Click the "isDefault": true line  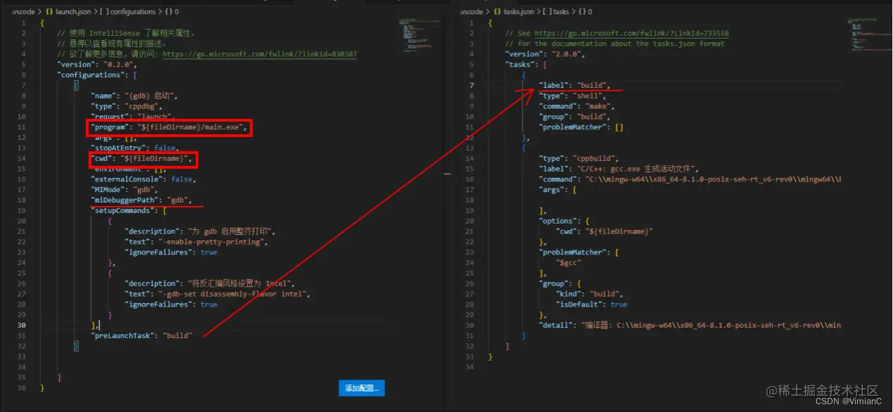[592, 304]
